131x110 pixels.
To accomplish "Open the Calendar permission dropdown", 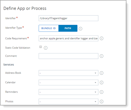I will 68,83.
